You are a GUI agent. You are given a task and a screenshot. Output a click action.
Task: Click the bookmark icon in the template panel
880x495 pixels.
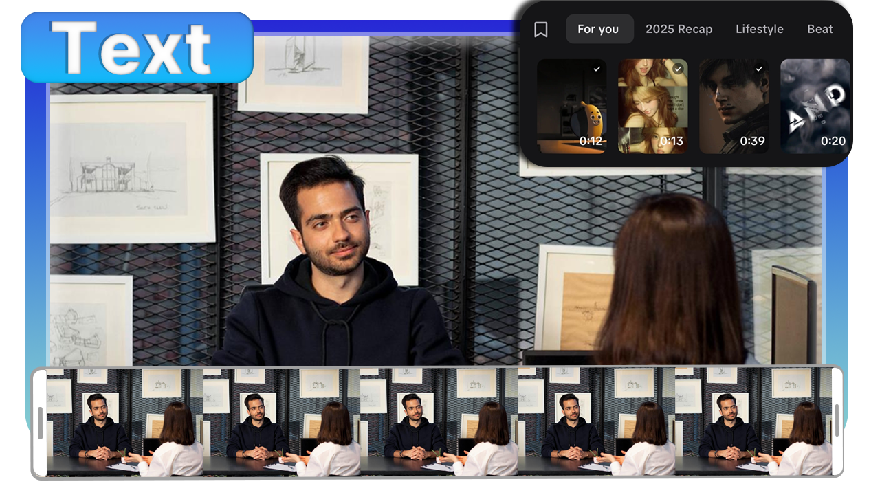pyautogui.click(x=541, y=29)
